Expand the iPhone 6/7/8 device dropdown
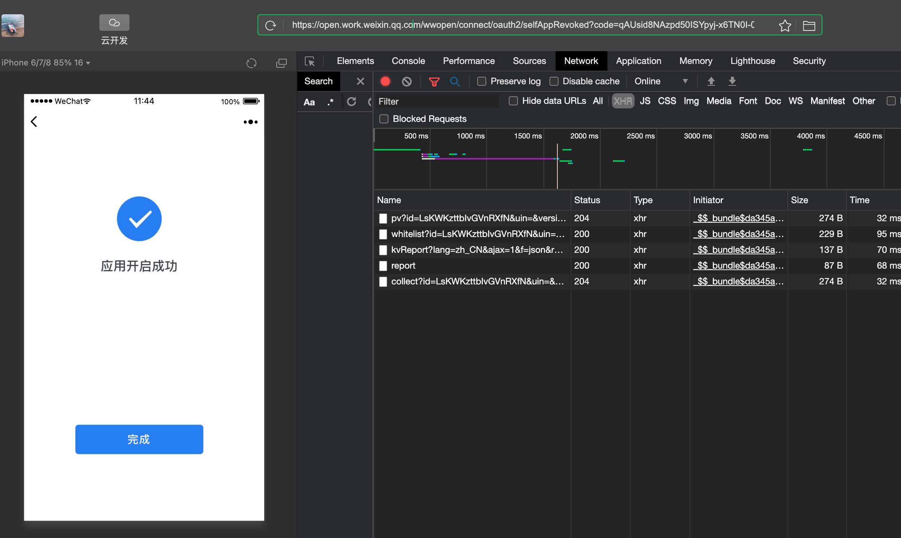Image resolution: width=901 pixels, height=538 pixels. 46,63
